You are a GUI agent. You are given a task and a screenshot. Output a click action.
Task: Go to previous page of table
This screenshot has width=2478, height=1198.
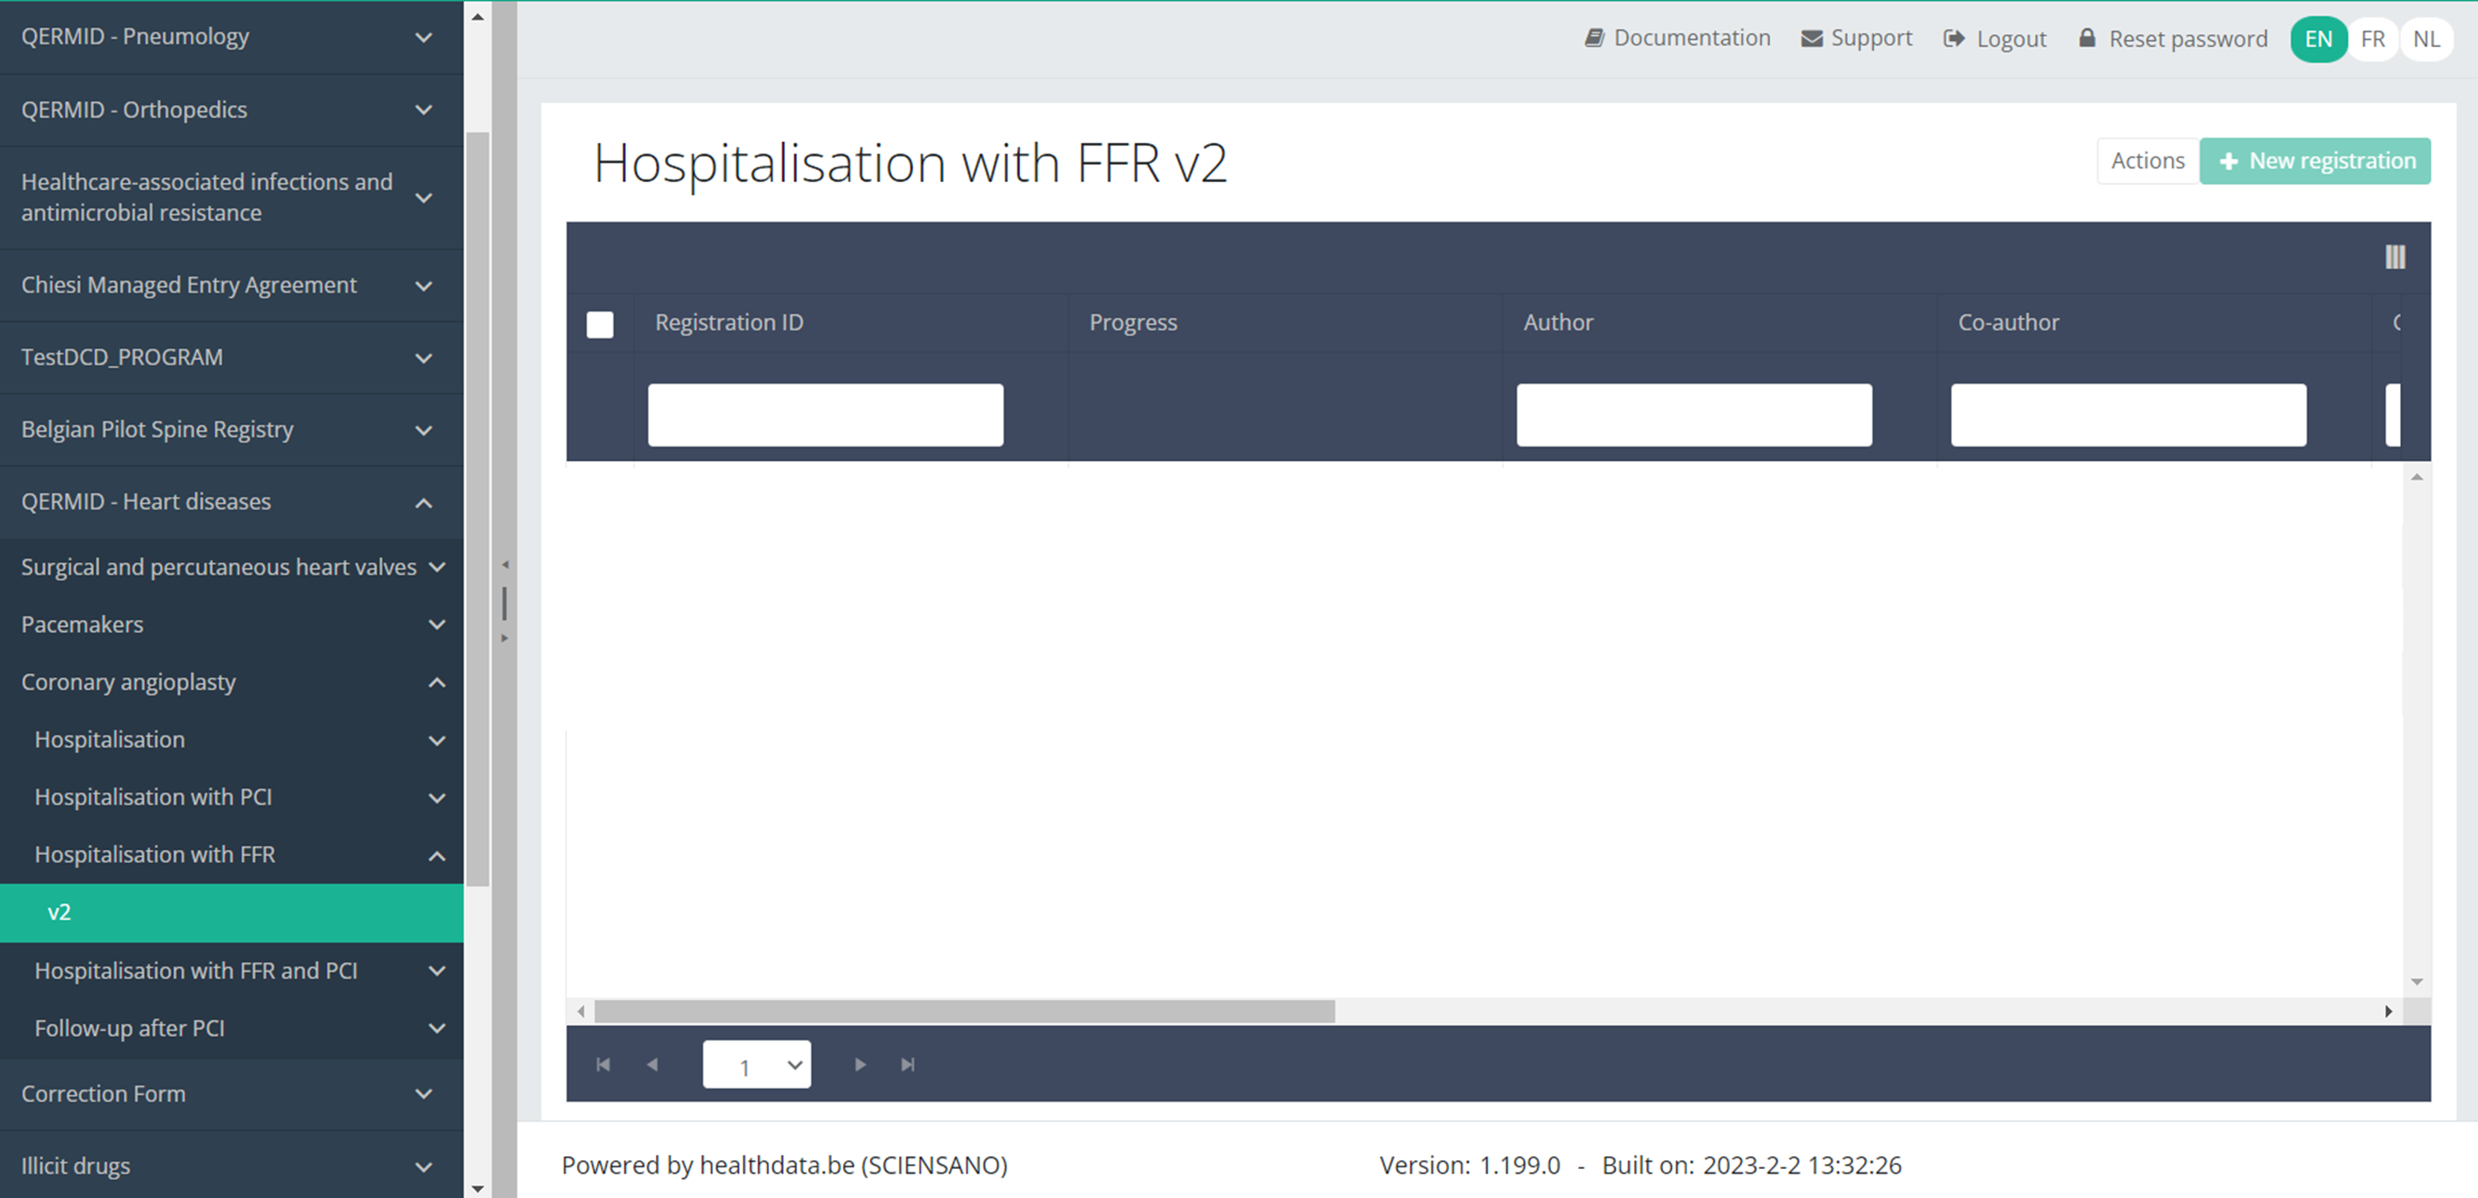pyautogui.click(x=652, y=1065)
